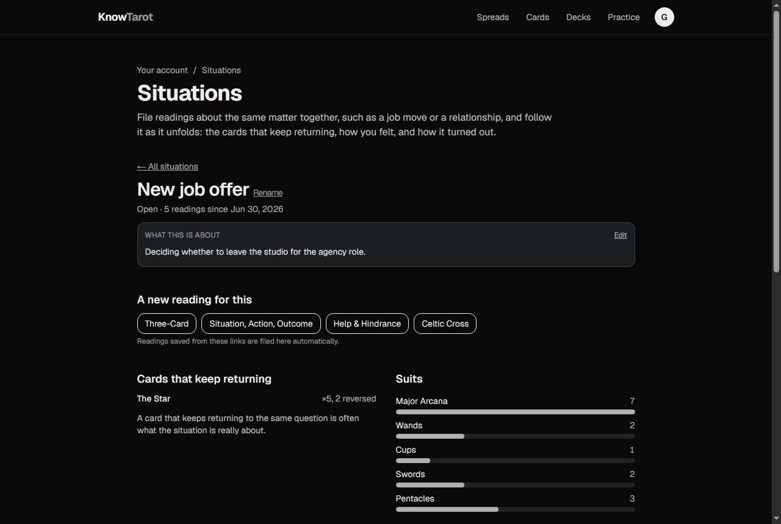Start a Situation, Action, Outcome reading
The width and height of the screenshot is (781, 524).
point(261,324)
